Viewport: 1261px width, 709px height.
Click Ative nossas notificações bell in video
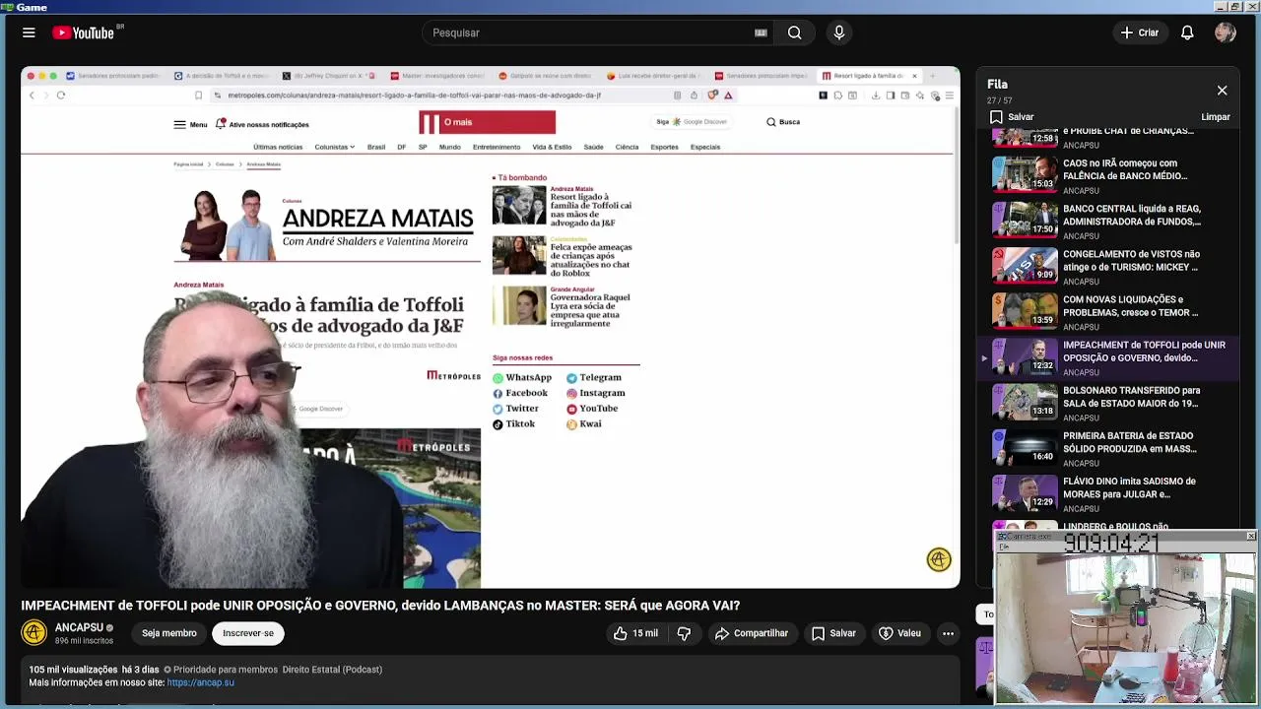[x=262, y=124]
